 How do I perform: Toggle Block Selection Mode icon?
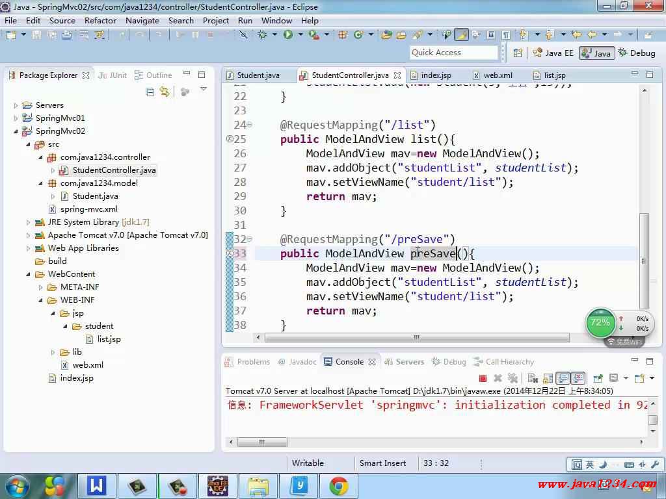[x=490, y=35]
